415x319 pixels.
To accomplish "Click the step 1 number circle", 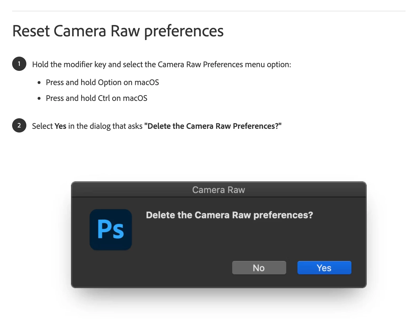I will coord(19,64).
